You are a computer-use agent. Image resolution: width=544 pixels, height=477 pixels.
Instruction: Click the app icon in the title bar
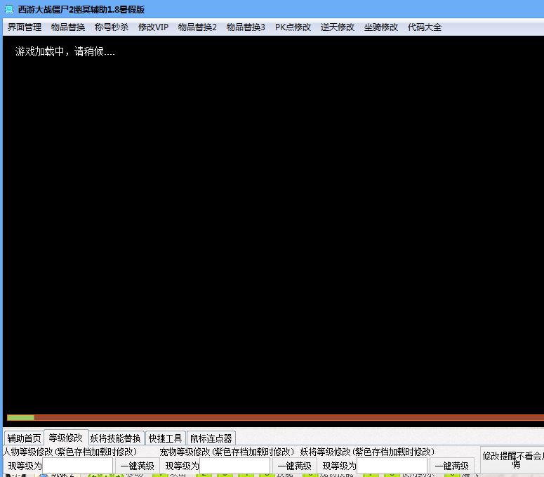tap(8, 9)
